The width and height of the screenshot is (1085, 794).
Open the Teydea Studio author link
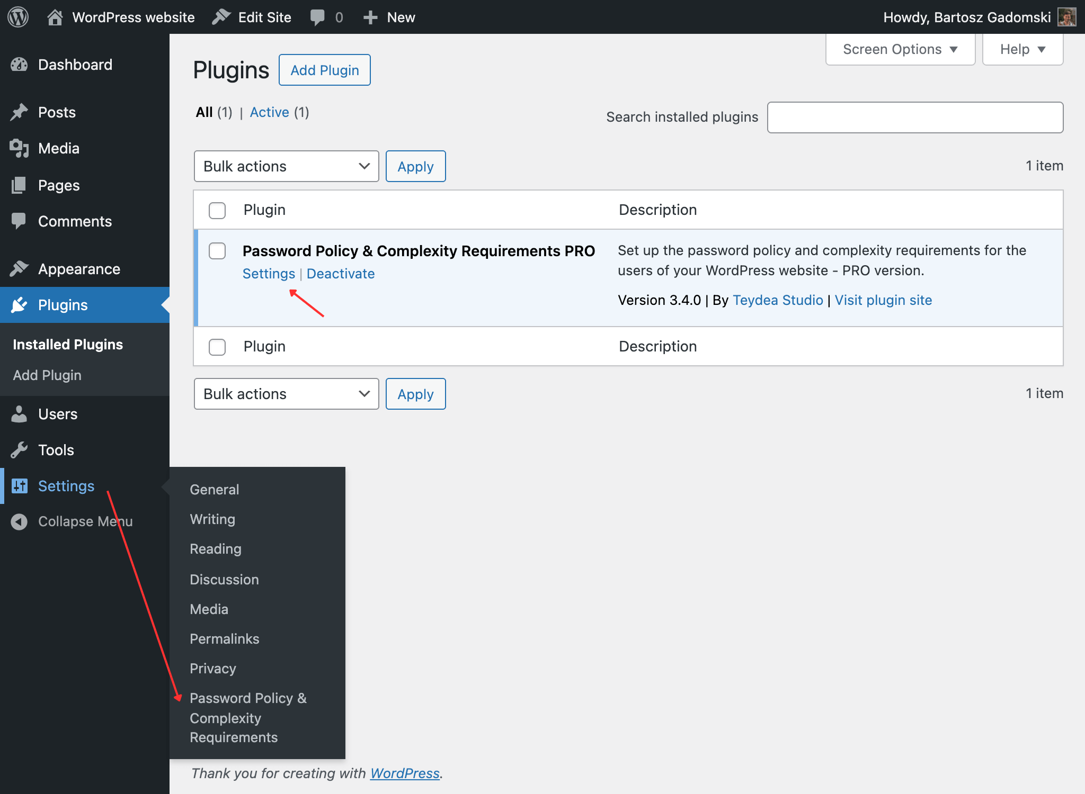778,300
